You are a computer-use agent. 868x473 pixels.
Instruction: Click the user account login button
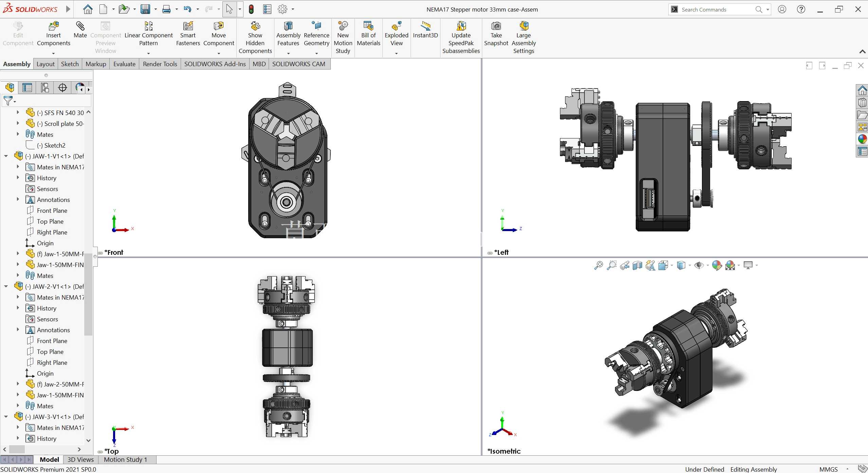[x=782, y=9]
